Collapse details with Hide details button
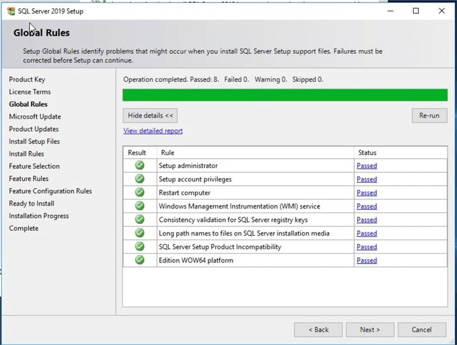The width and height of the screenshot is (457, 345). coord(150,115)
